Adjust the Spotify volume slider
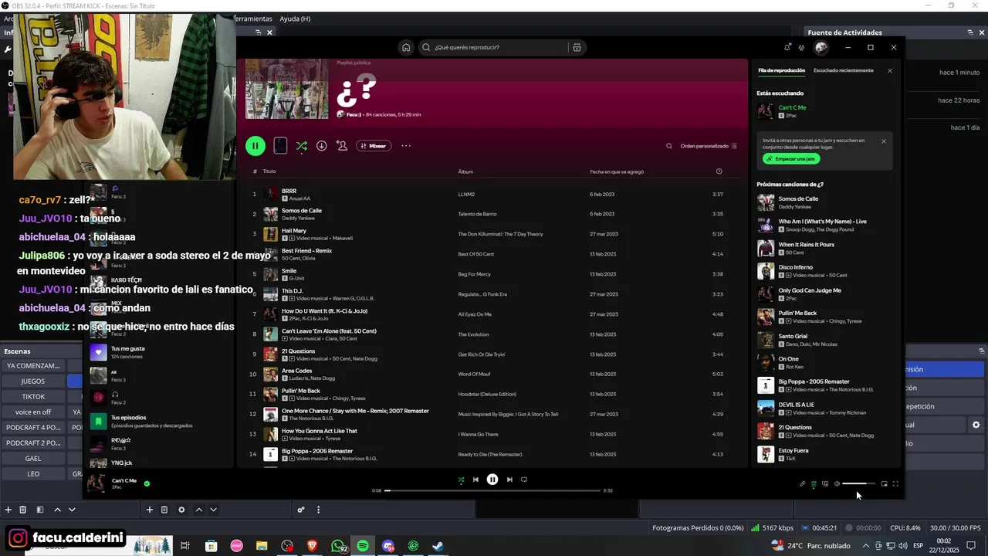This screenshot has height=556, width=988. (858, 484)
